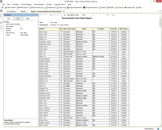Open the Labor Log
Screen dimensions: 162x130
pyautogui.click(x=61, y=7)
